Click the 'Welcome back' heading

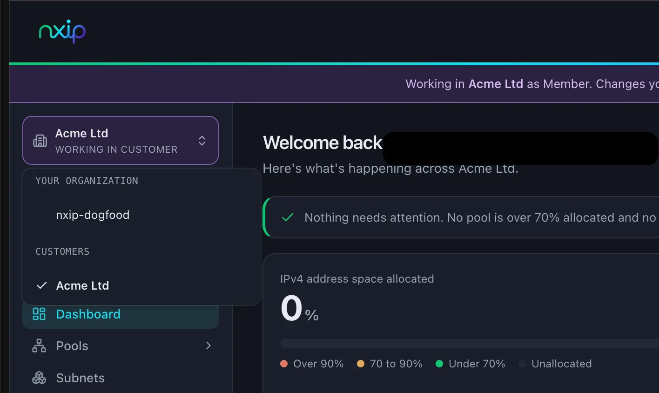[x=323, y=143]
